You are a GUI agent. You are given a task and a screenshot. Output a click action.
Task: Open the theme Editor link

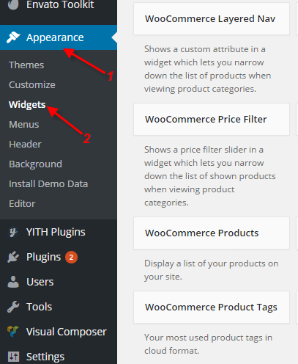pyautogui.click(x=22, y=204)
